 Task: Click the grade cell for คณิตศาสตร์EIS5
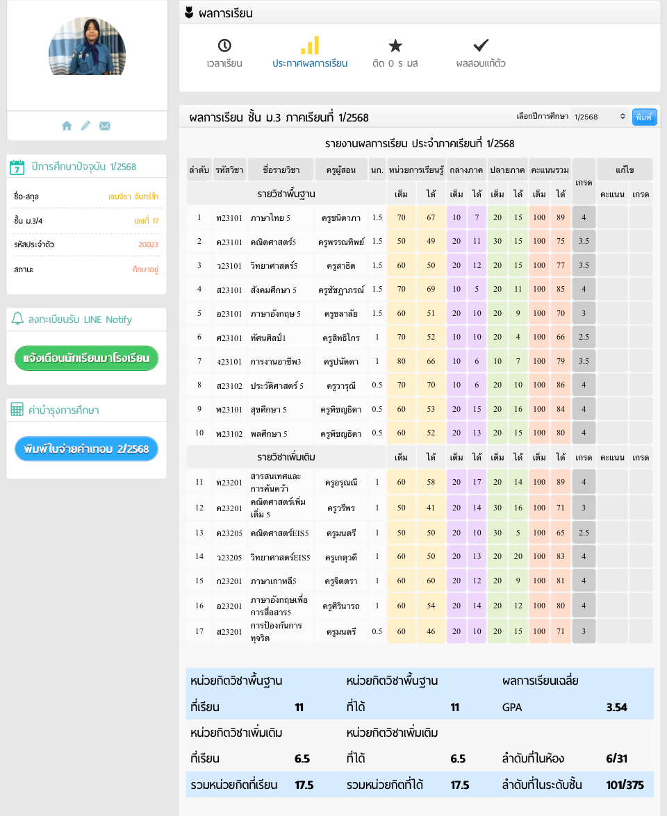(x=584, y=533)
